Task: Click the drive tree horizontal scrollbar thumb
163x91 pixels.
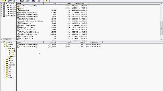Action: tap(7, 39)
